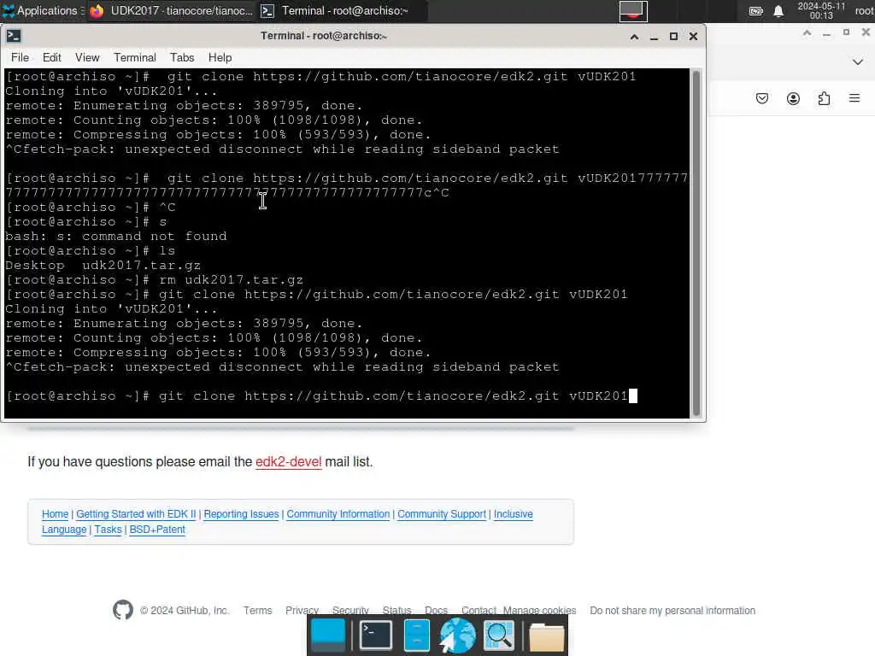Image resolution: width=875 pixels, height=656 pixels.
Task: Open the home folder dock icon
Action: pyautogui.click(x=546, y=637)
